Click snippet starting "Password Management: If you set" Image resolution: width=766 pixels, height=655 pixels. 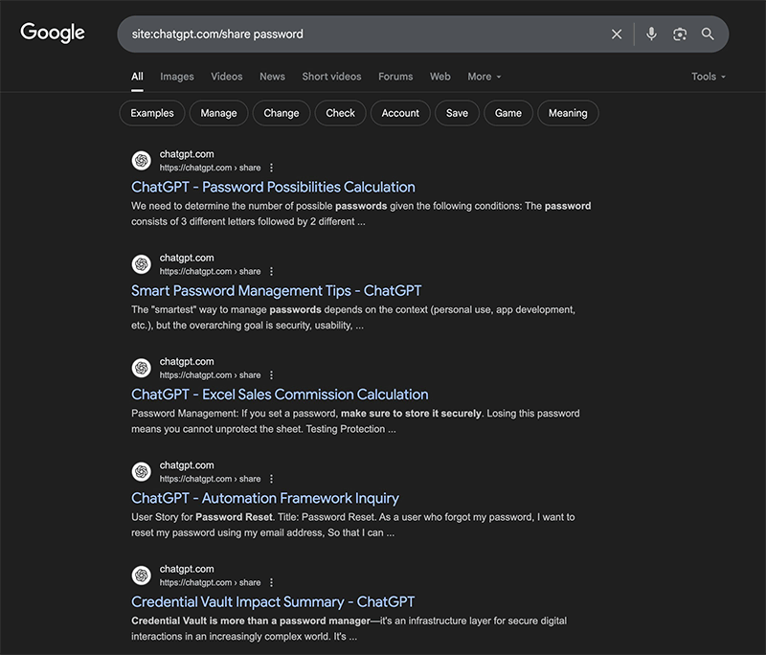pos(355,421)
